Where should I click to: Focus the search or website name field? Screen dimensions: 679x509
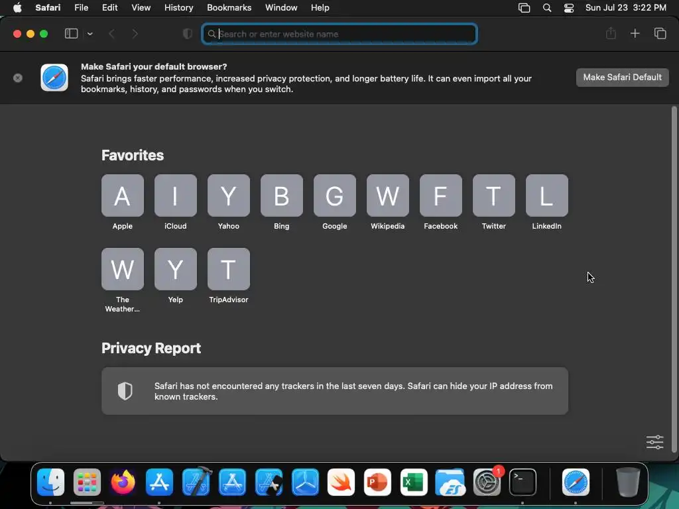coord(339,34)
